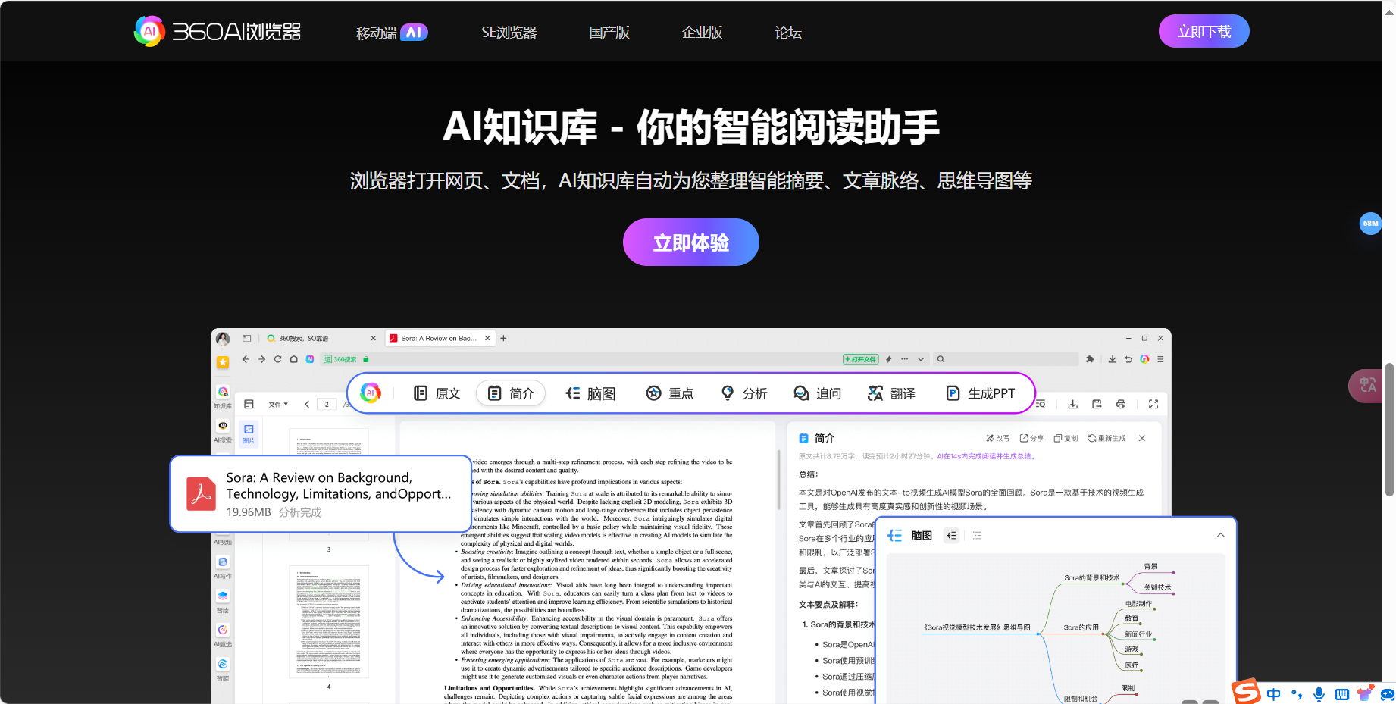Select 生成PPT in the AI toolbar

(x=982, y=393)
